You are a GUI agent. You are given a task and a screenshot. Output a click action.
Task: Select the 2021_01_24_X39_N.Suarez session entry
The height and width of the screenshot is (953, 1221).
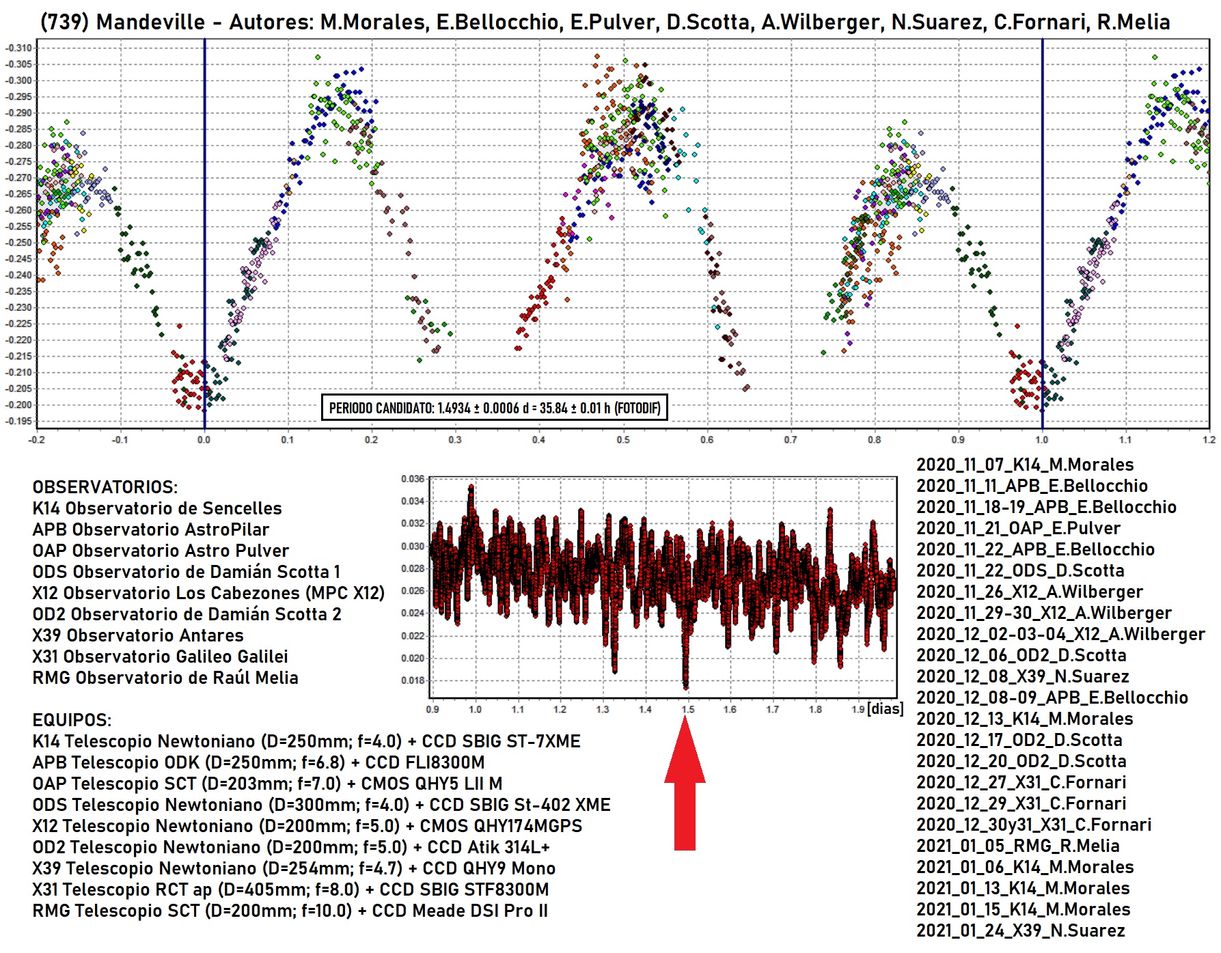coord(1020,930)
